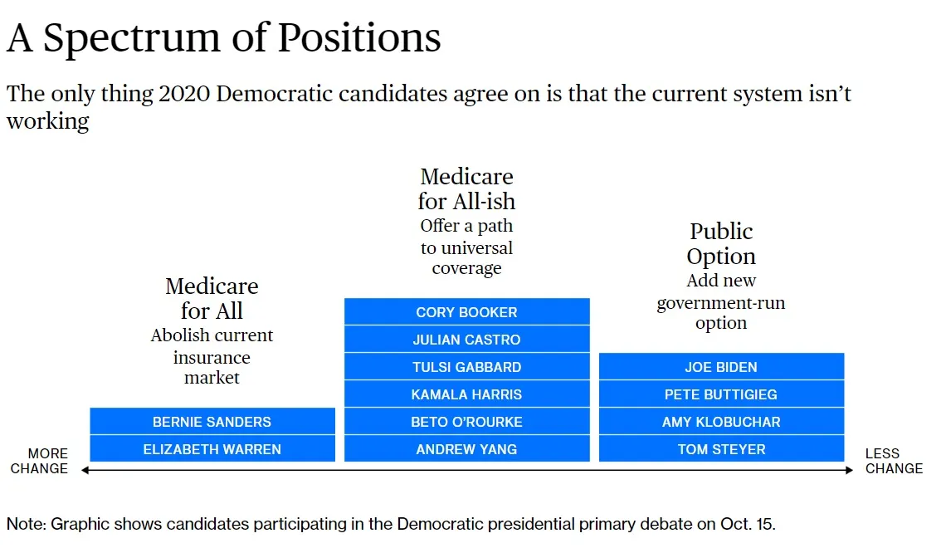Click the Joe Biden bar
This screenshot has height=548, width=946.
tap(721, 367)
